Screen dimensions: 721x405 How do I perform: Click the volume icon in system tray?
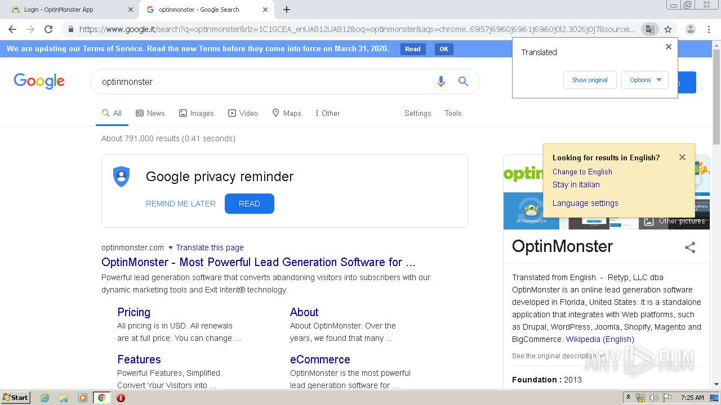(654, 398)
